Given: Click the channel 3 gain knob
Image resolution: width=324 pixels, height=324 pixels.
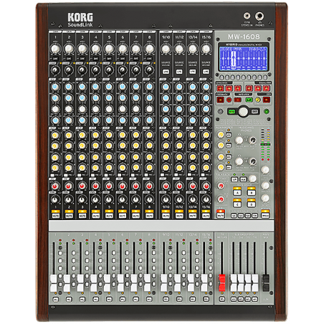Looking at the screenshot, I should tap(82, 49).
